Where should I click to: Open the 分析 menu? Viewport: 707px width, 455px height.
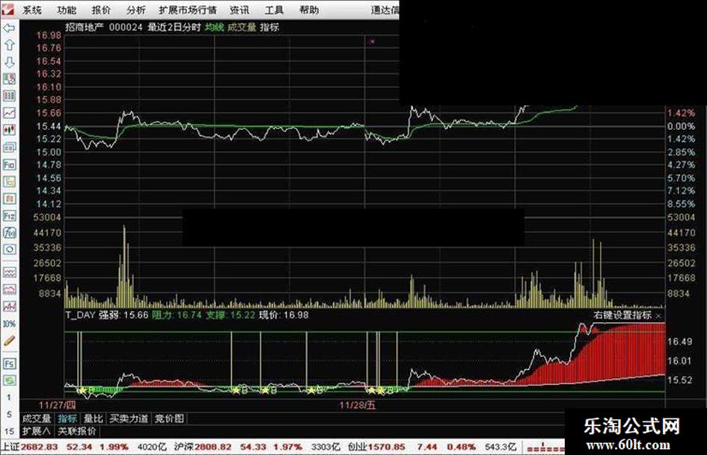135,10
